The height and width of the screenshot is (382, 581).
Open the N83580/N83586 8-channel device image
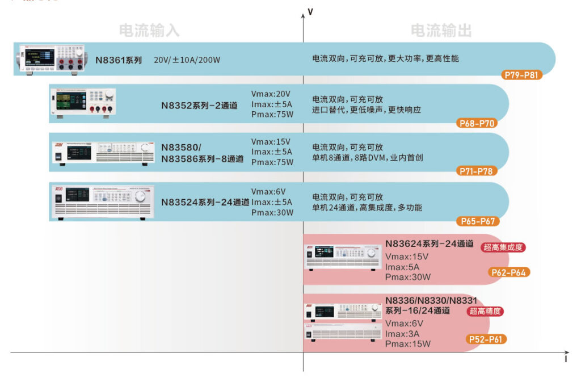104,151
